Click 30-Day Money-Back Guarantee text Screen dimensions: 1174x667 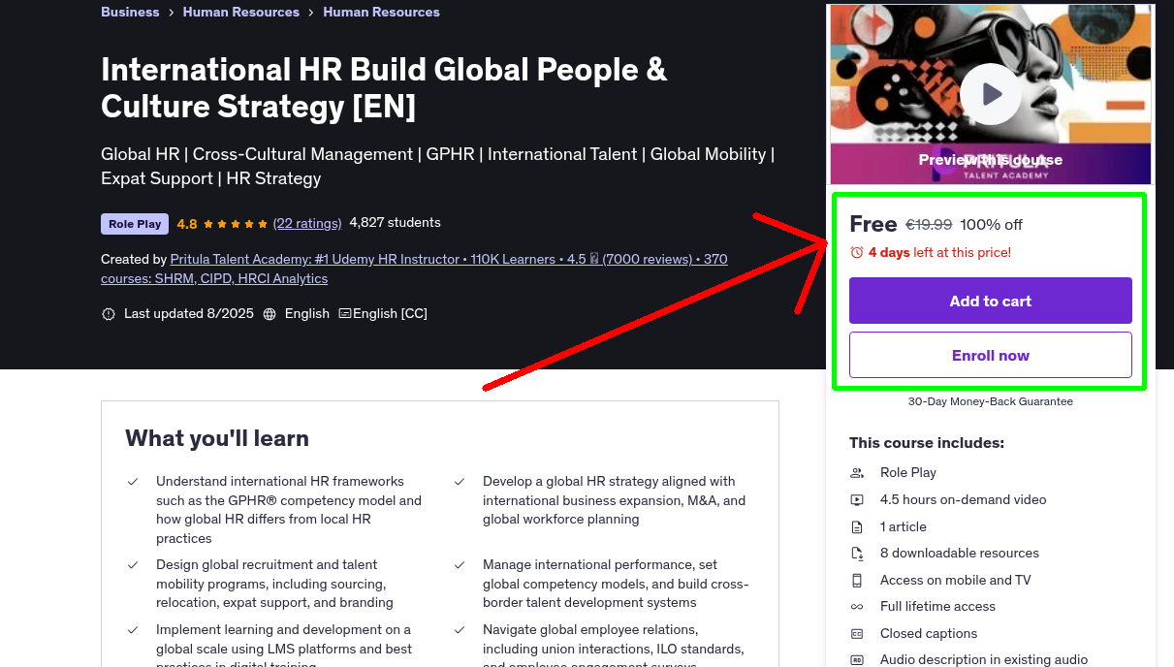pyautogui.click(x=990, y=401)
